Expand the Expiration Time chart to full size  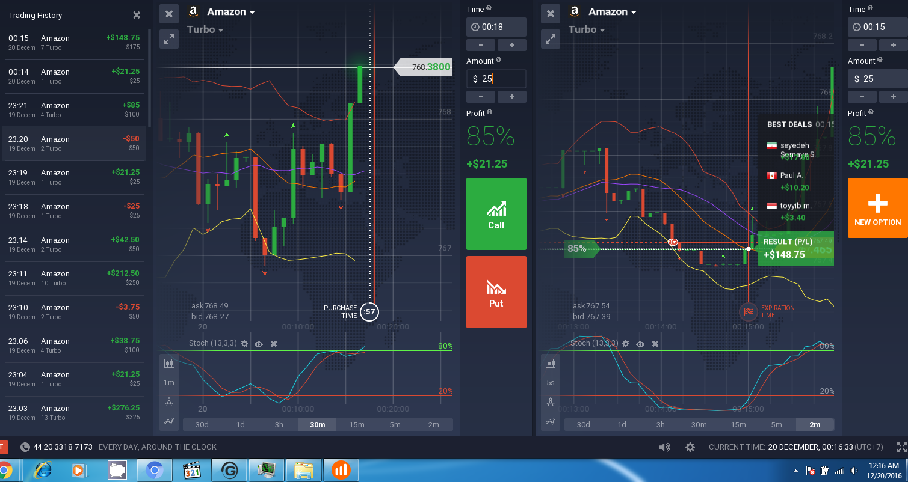coord(551,39)
